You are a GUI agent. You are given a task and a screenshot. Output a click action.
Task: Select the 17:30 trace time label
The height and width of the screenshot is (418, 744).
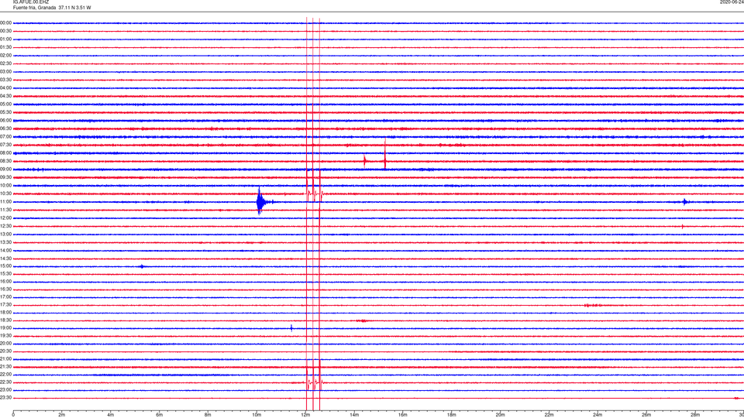pyautogui.click(x=5, y=305)
